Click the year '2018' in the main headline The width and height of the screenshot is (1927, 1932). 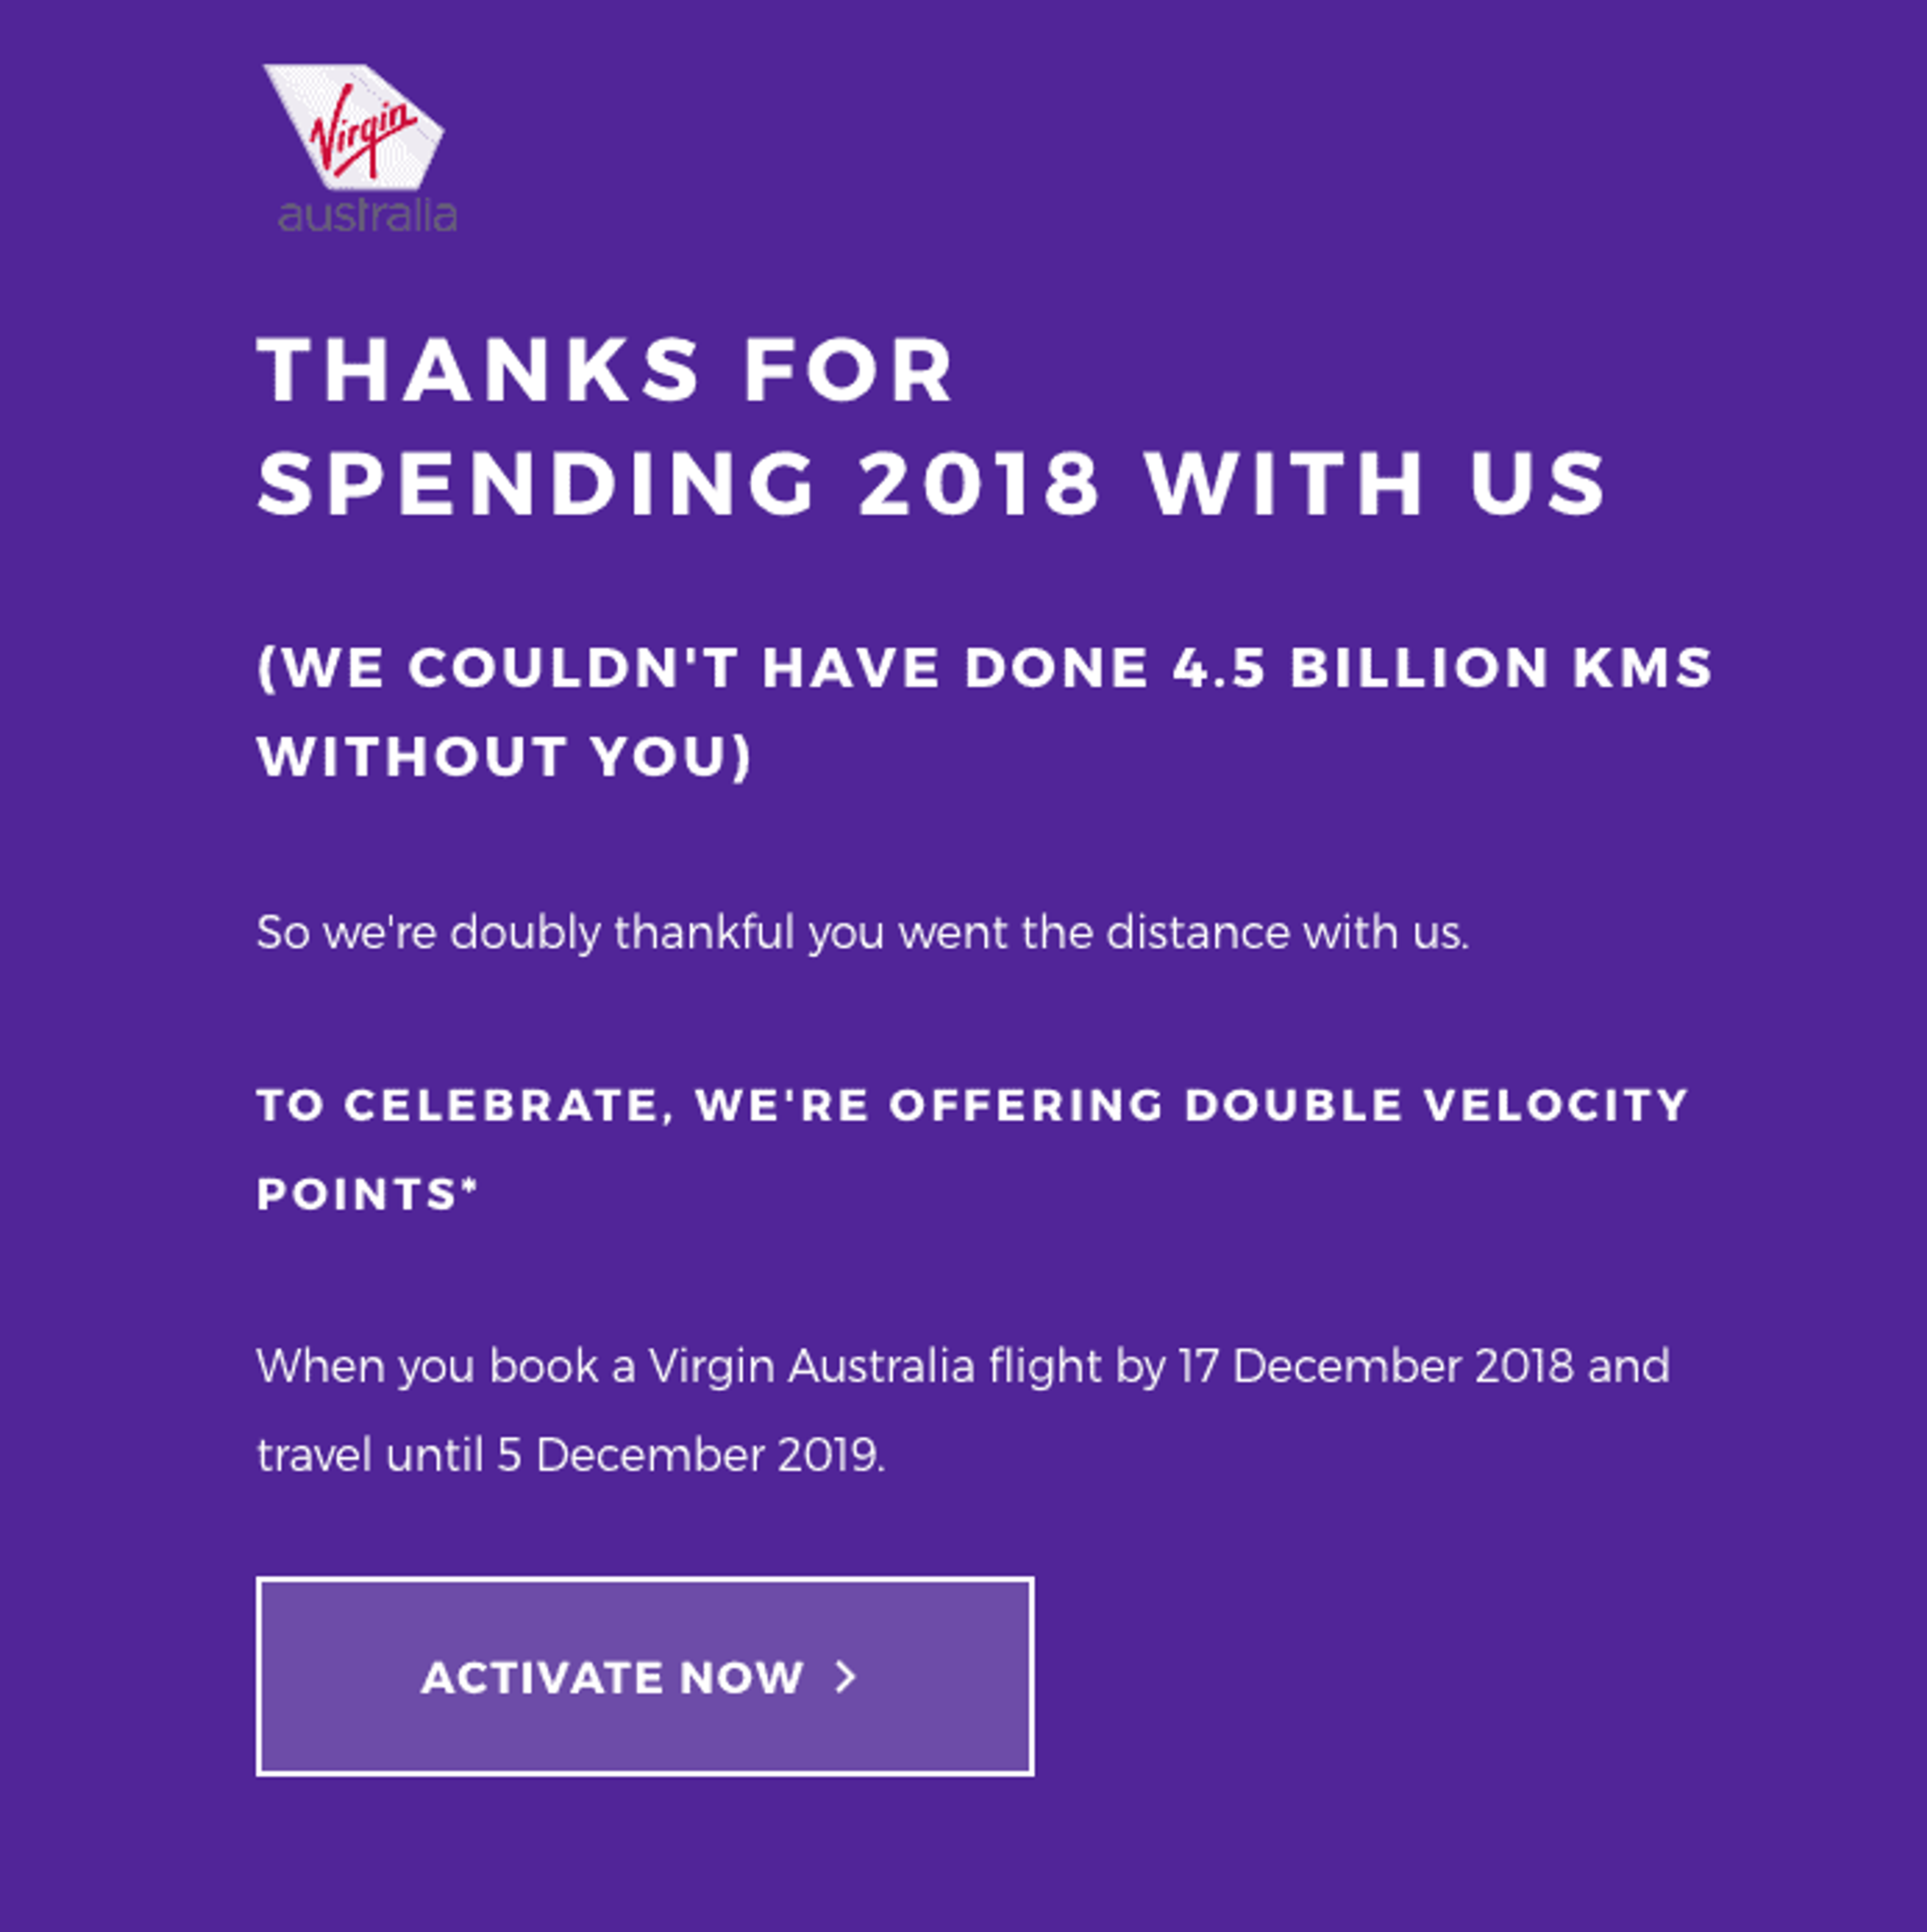980,484
